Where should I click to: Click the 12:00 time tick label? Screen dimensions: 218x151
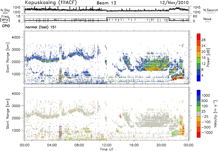107,145
